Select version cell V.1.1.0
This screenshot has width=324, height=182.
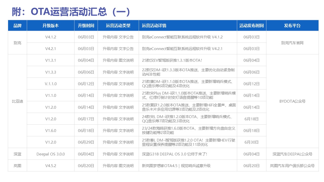pyautogui.click(x=51, y=84)
